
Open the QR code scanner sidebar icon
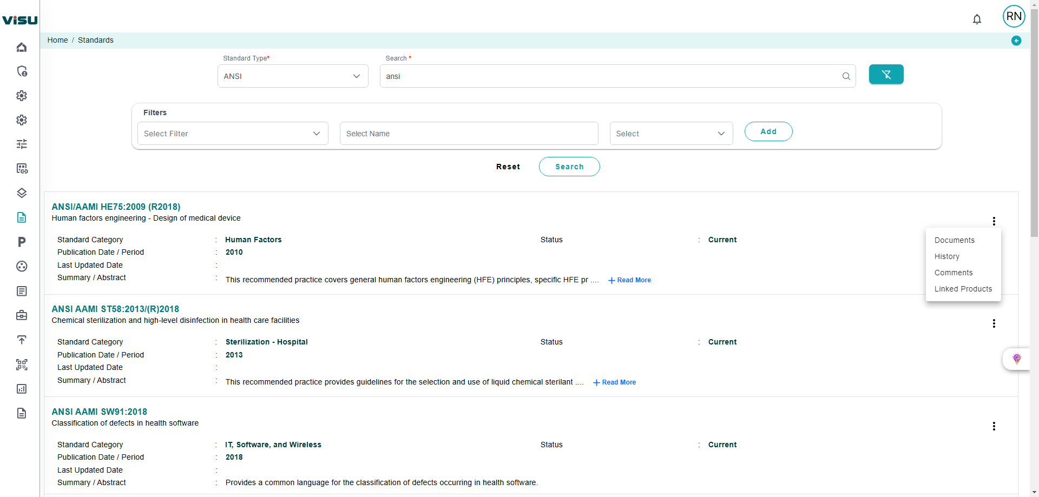(x=22, y=365)
